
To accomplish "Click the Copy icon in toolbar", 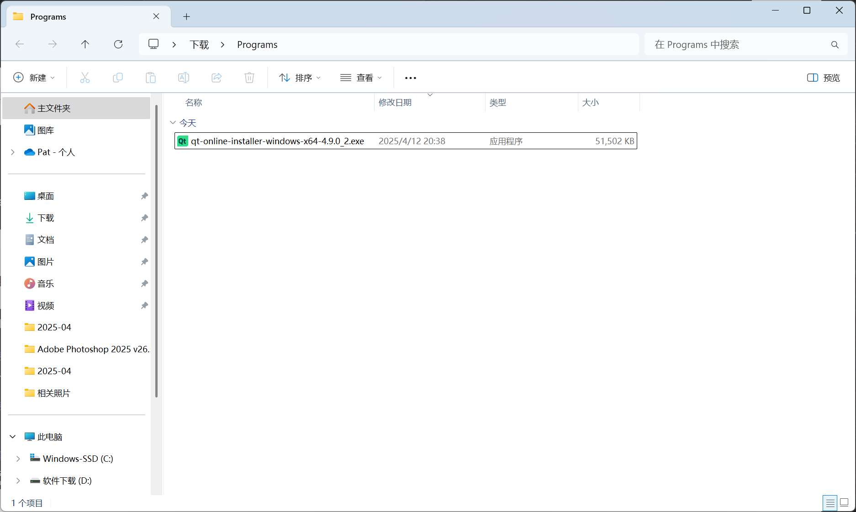I will 117,78.
